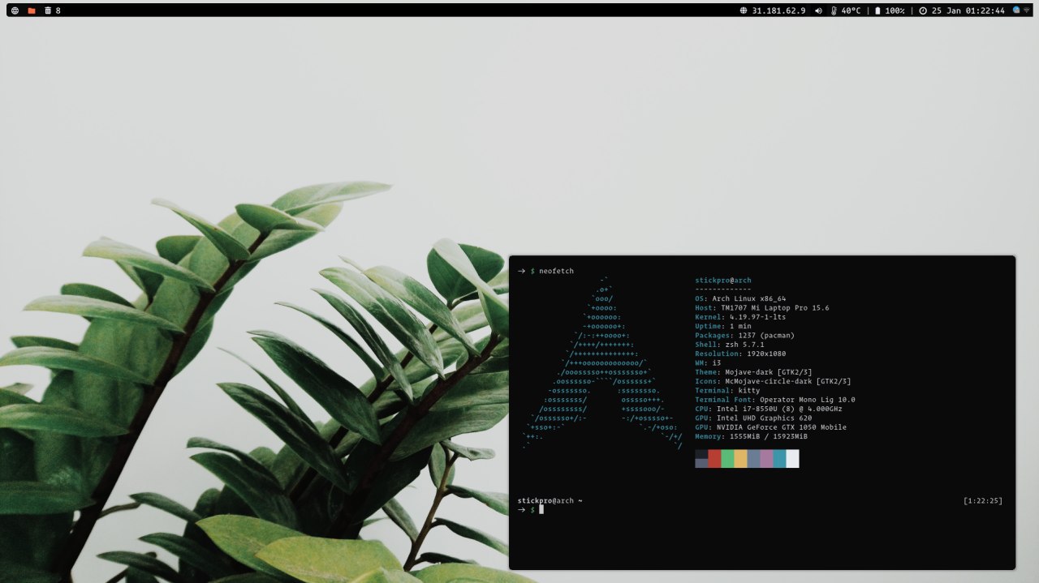Viewport: 1039px width, 583px height.
Task: Click the trash icon in the bar
Action: [48, 11]
